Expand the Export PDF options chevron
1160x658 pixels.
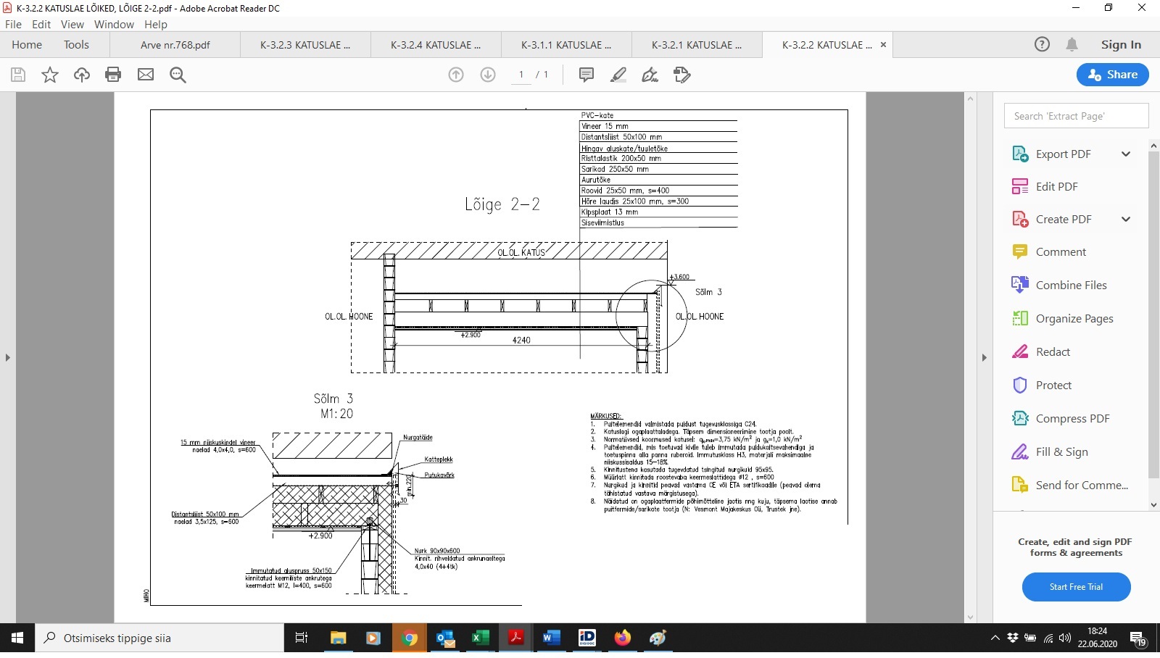pos(1126,154)
